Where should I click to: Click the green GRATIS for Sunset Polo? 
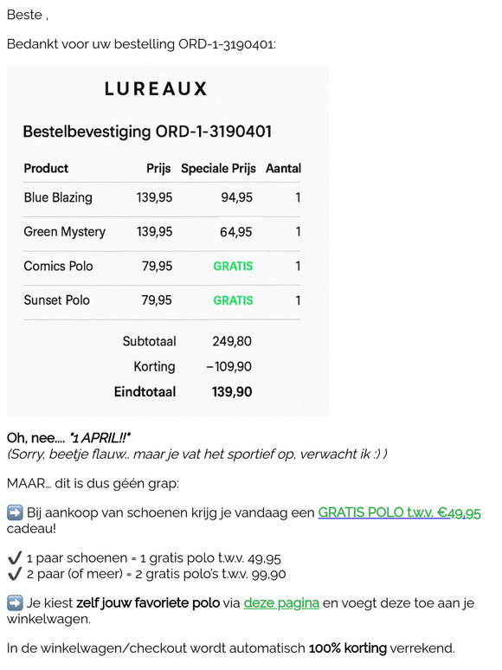pyautogui.click(x=233, y=300)
